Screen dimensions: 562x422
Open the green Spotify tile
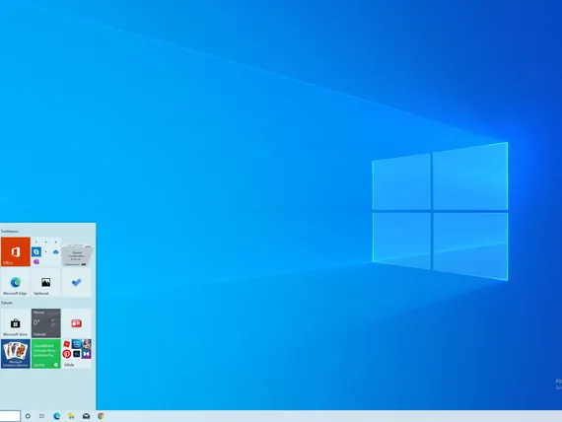pyautogui.click(x=46, y=354)
